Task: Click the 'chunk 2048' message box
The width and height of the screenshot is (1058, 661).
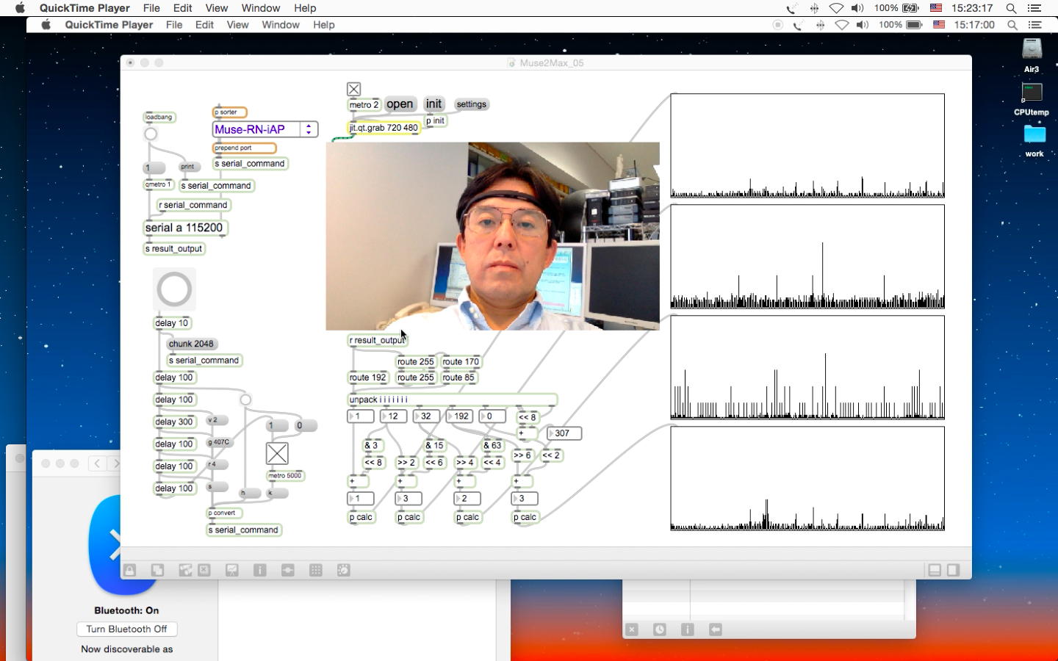Action: pos(191,344)
